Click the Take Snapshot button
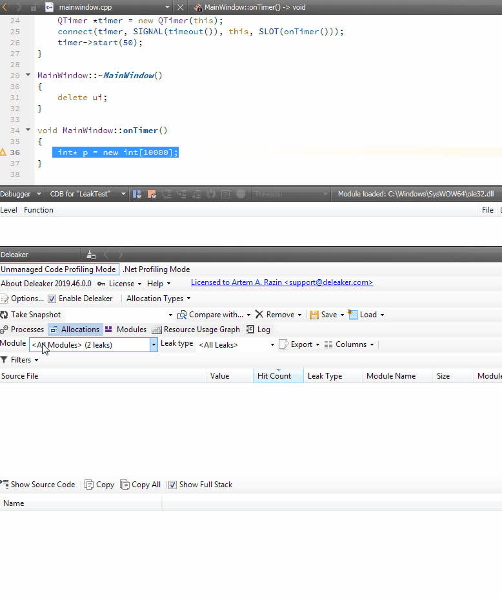502x599 pixels. point(35,315)
